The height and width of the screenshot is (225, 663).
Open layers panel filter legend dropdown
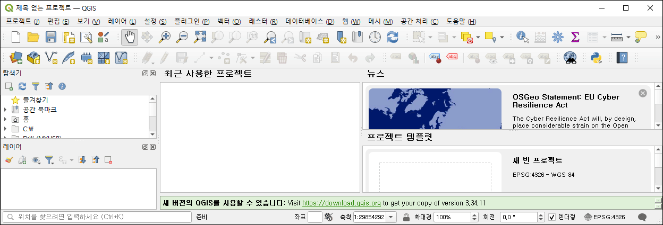click(x=50, y=159)
